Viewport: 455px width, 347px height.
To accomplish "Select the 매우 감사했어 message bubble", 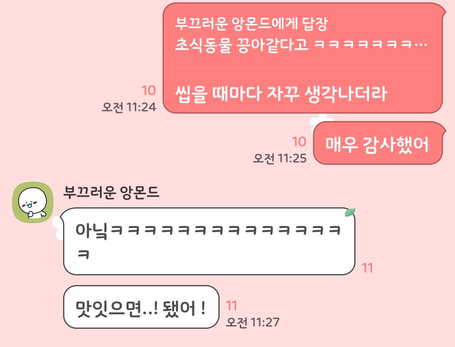I will click(x=378, y=143).
